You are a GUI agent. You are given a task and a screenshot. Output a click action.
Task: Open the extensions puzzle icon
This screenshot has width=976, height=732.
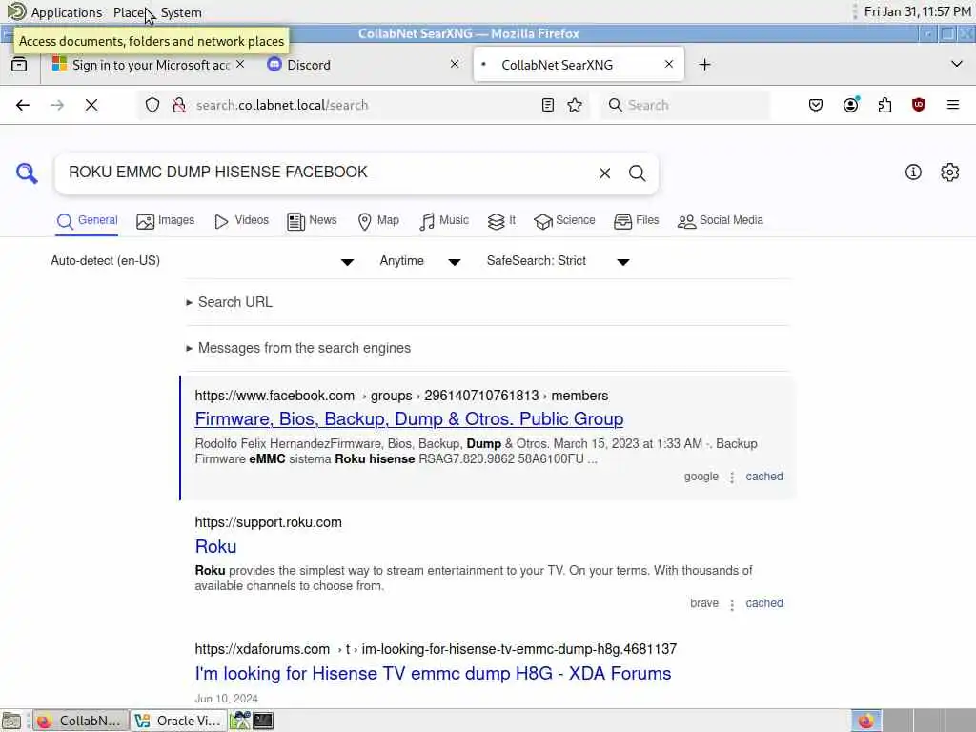coord(884,105)
